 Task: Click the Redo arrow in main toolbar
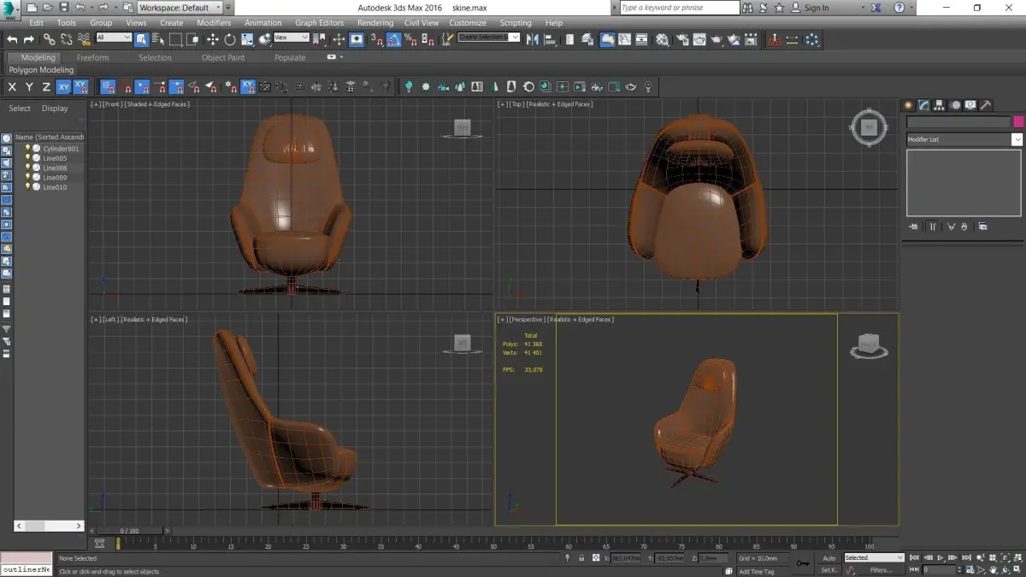(x=28, y=39)
